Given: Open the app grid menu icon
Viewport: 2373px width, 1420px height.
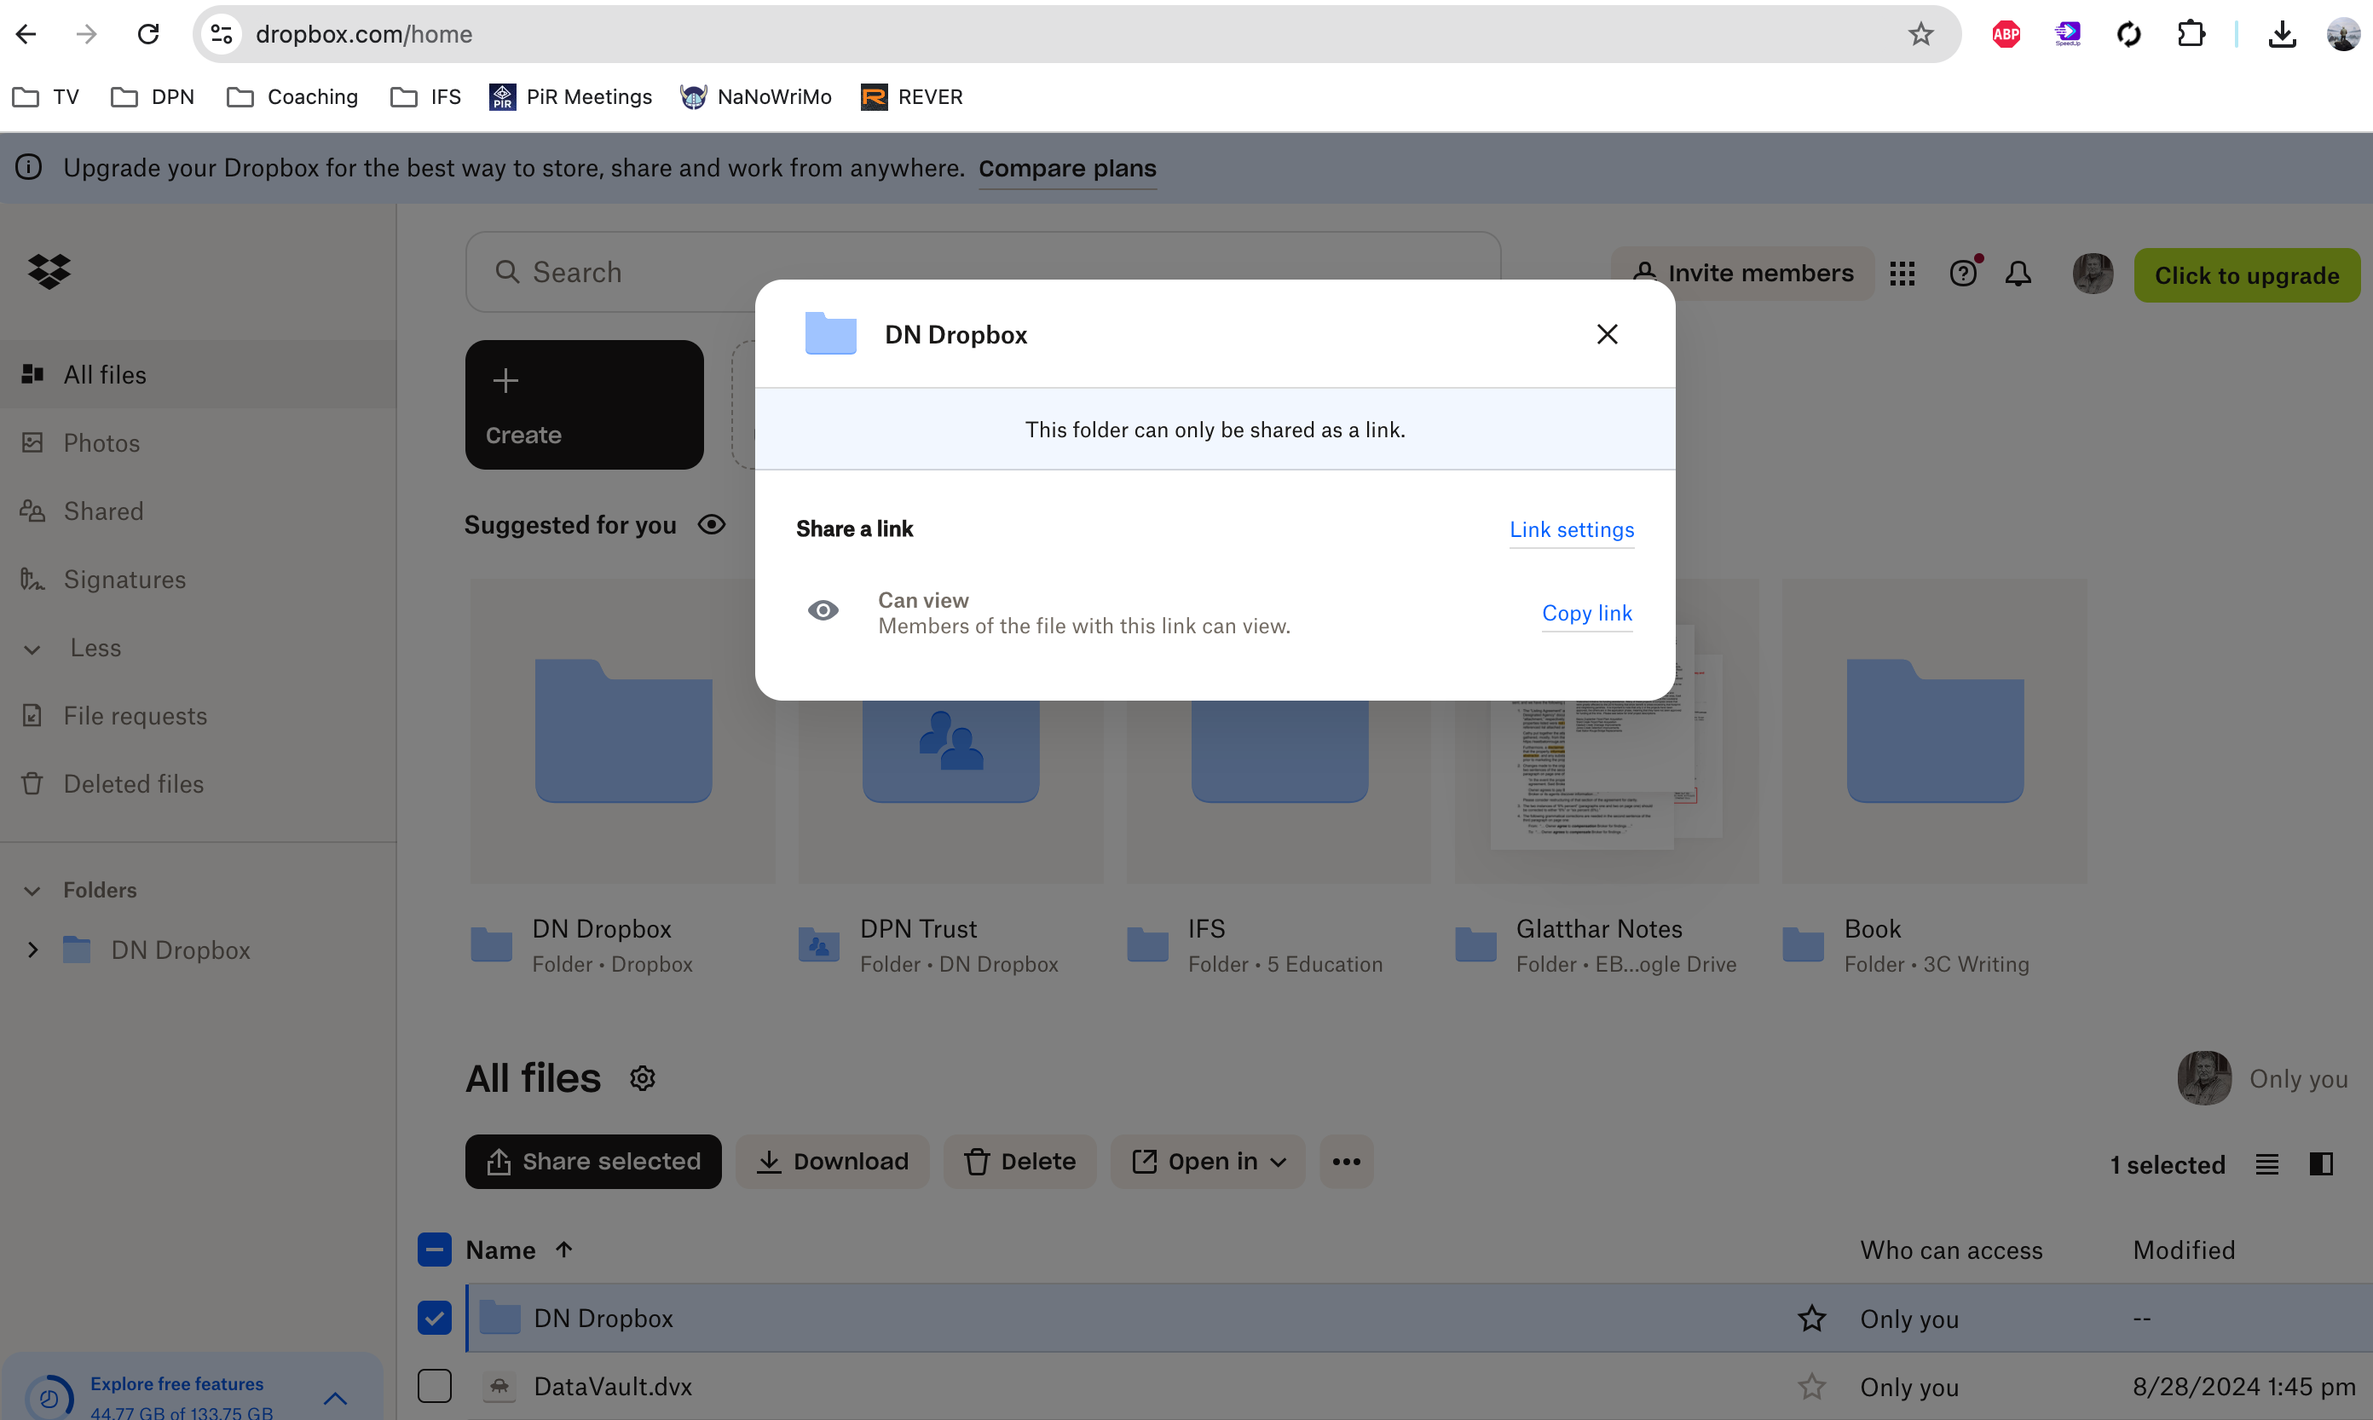Looking at the screenshot, I should pyautogui.click(x=1902, y=274).
